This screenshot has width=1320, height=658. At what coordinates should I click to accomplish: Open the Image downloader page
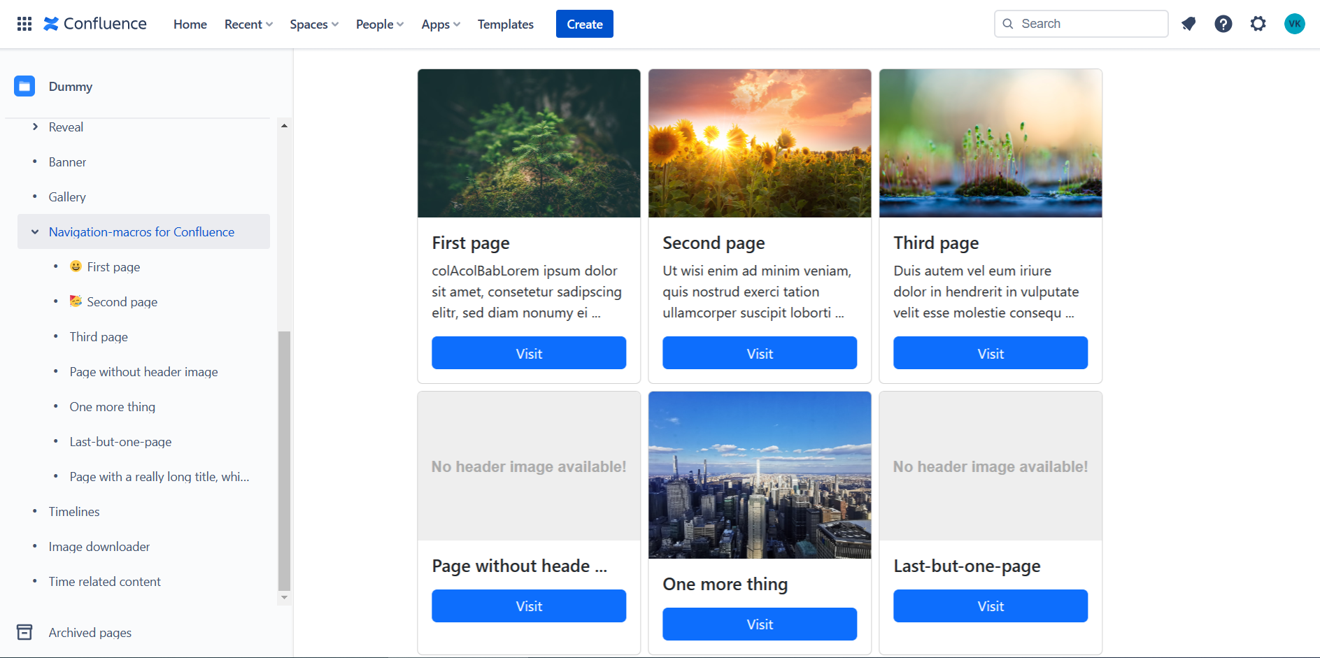click(x=99, y=546)
